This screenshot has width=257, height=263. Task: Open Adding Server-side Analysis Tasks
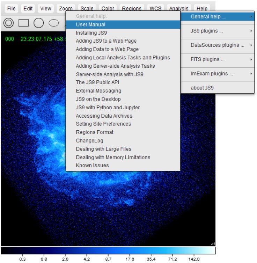(x=123, y=66)
